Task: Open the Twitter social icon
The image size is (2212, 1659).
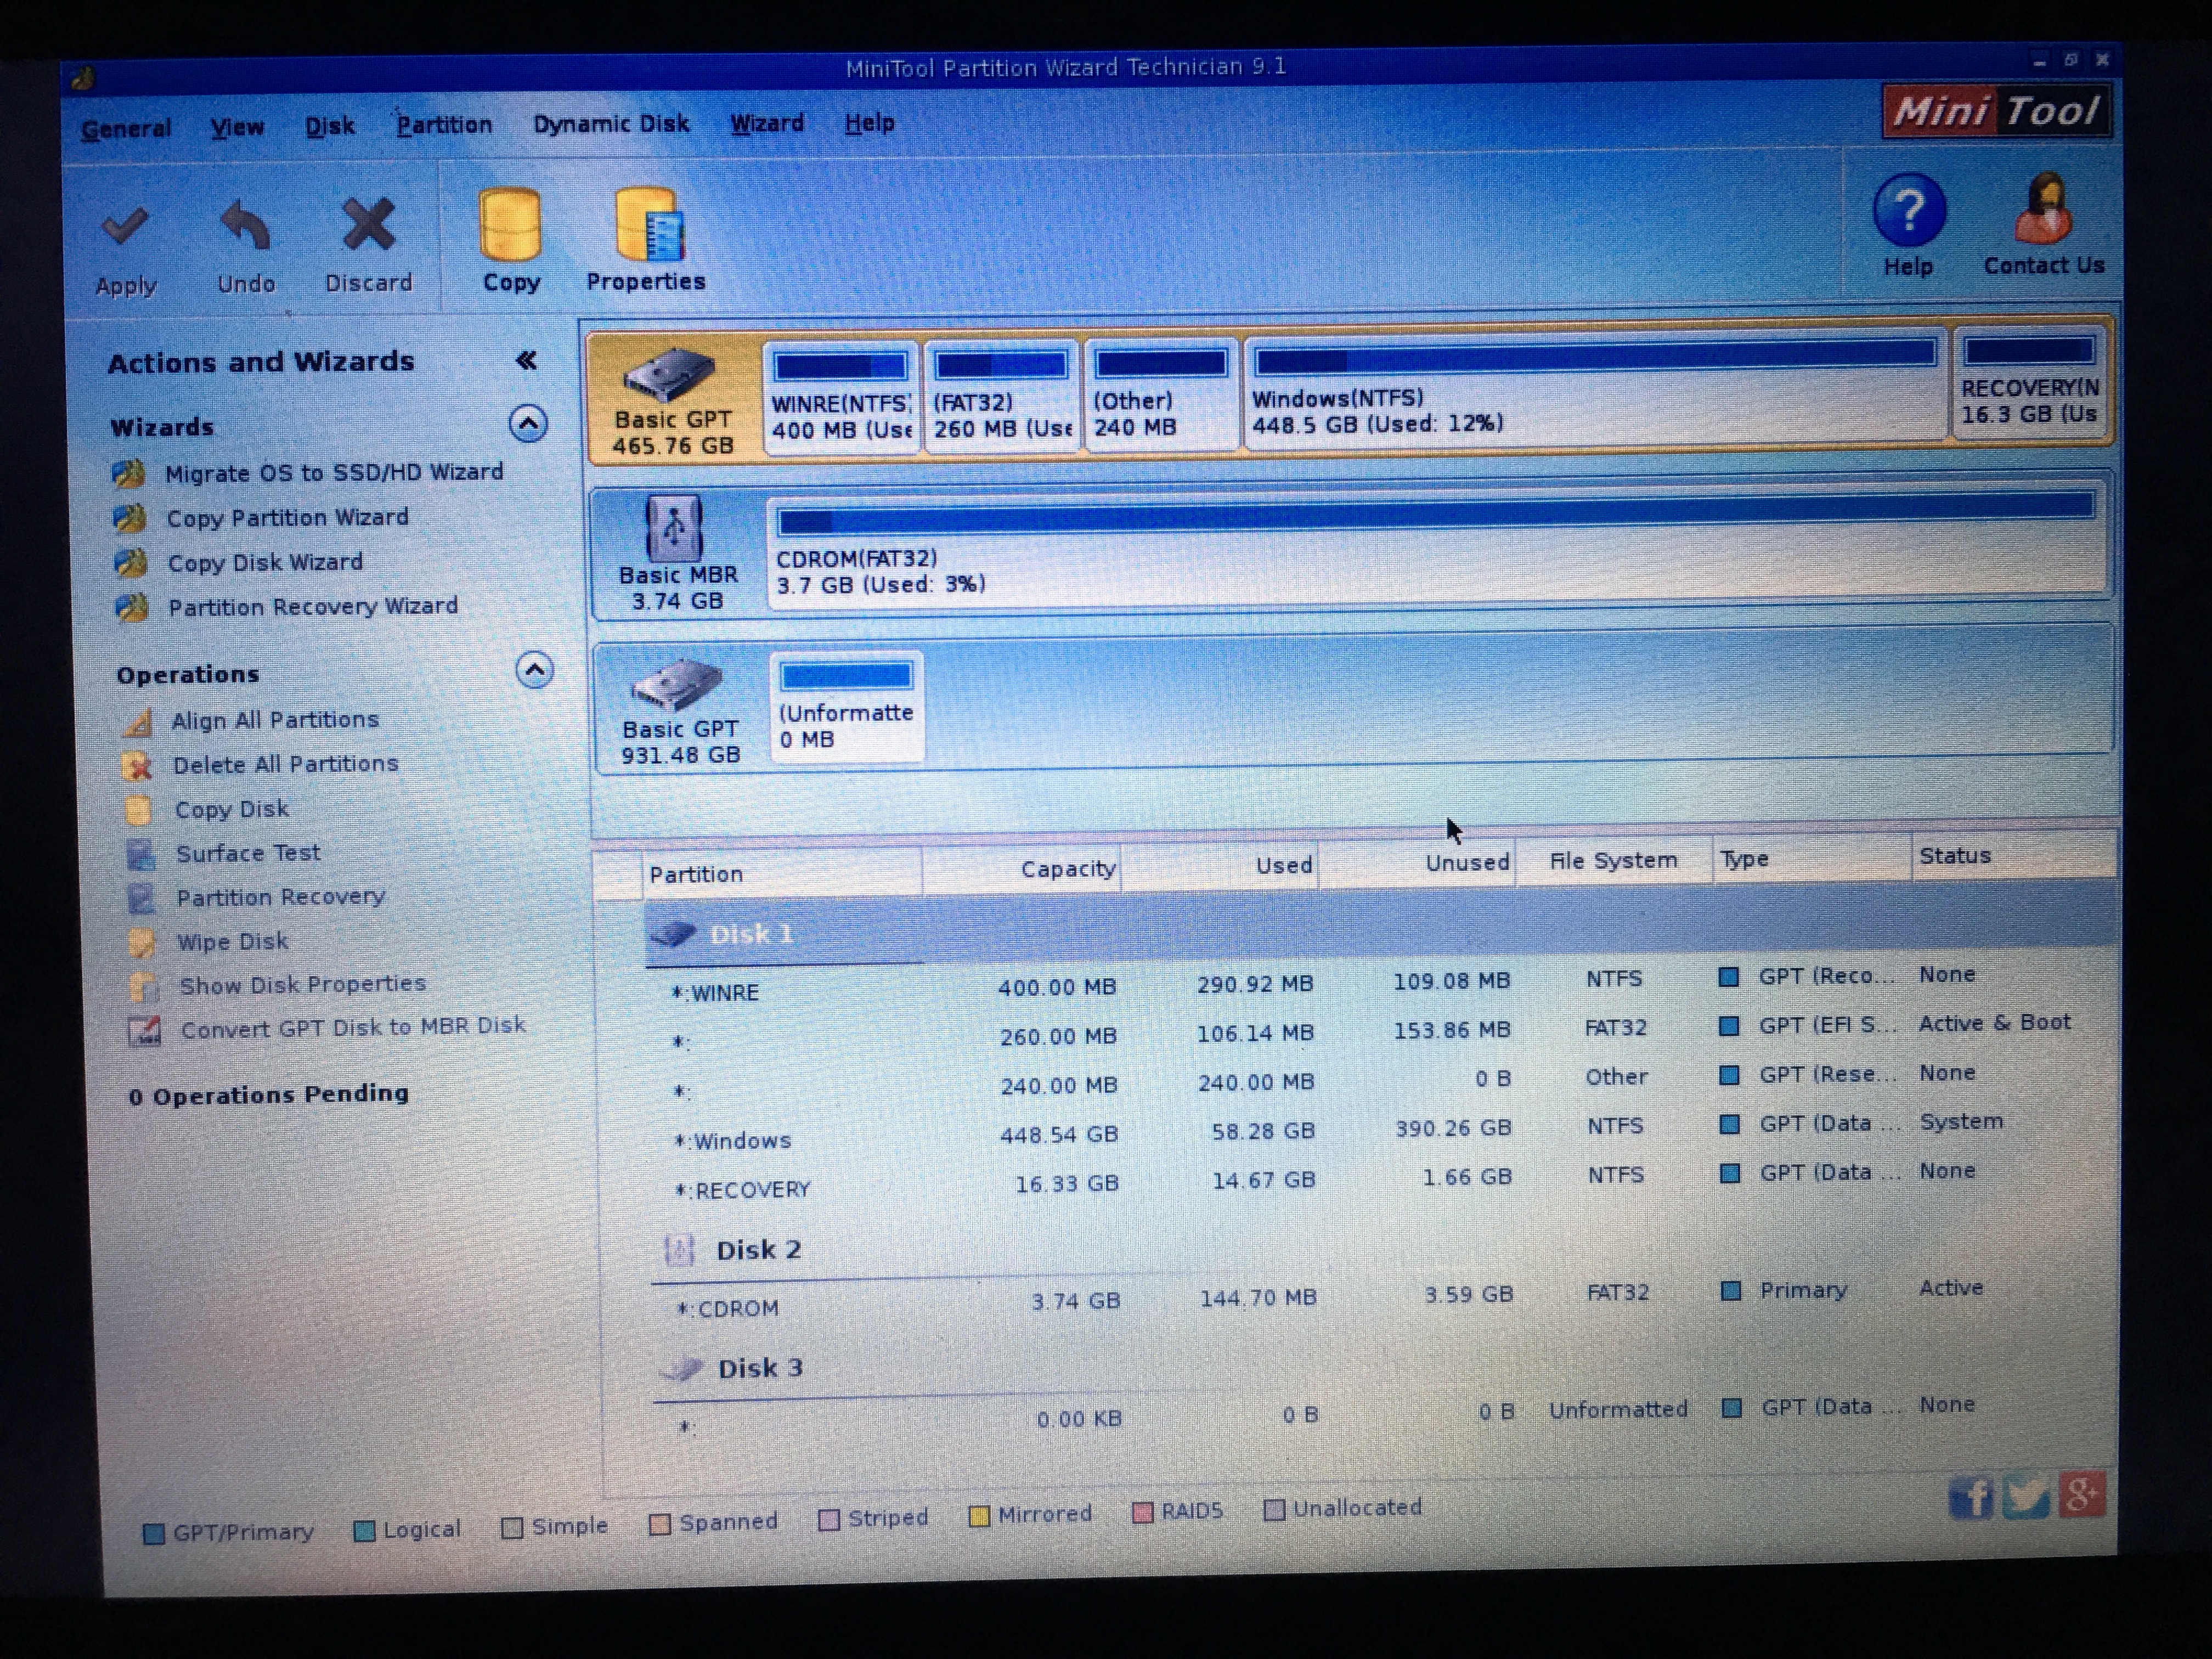Action: point(2026,1497)
